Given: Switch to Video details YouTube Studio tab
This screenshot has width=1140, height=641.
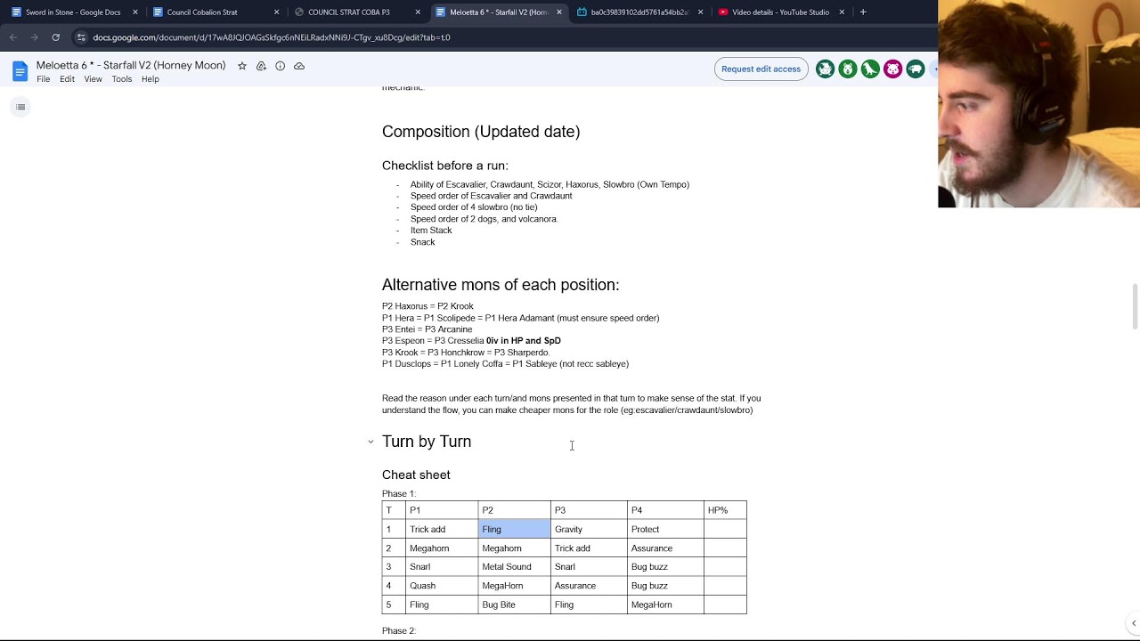Looking at the screenshot, I should pos(781,12).
